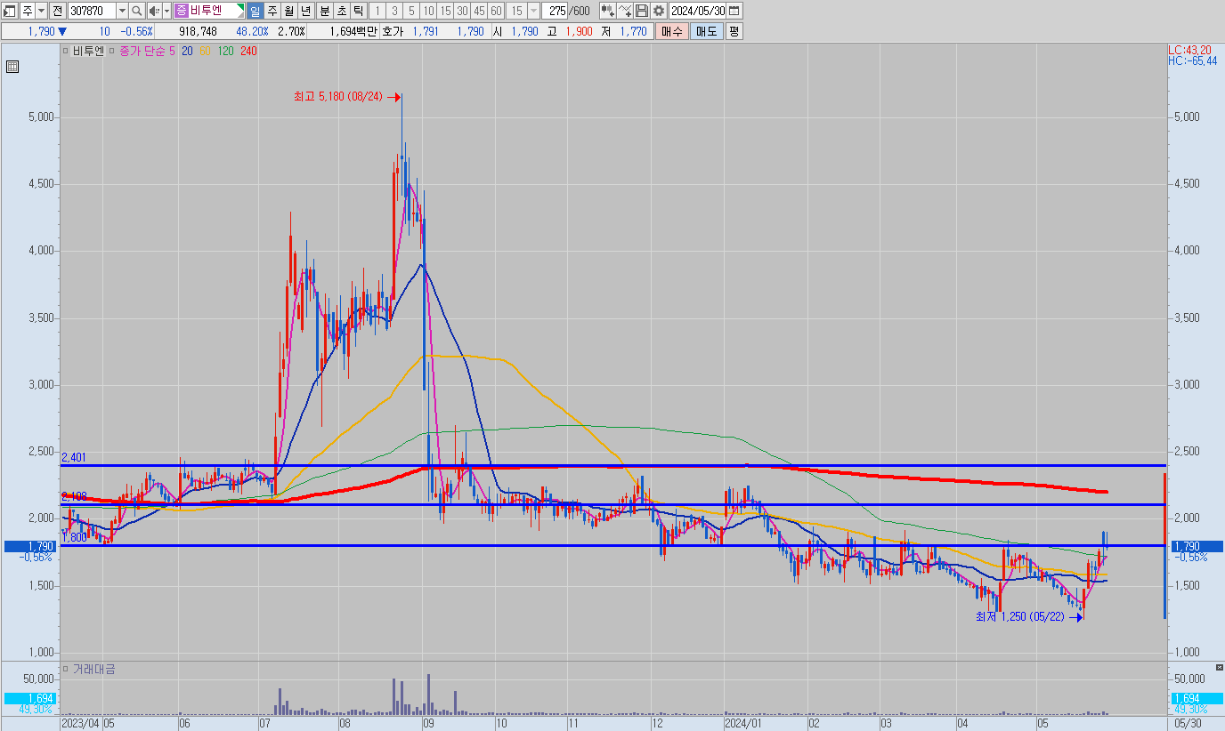Toggle the small square beside 거래대금 legend
This screenshot has height=731, width=1225.
(x=65, y=668)
